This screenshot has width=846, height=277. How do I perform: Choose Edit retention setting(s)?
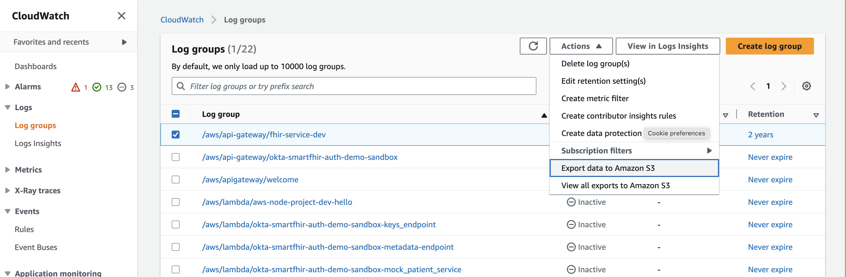tap(634, 81)
